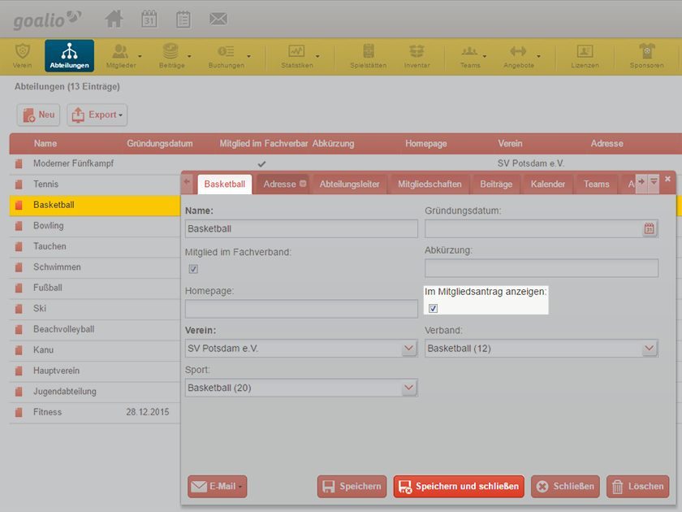
Task: Toggle Mitglied im Fachverband checkbox
Action: 193,269
